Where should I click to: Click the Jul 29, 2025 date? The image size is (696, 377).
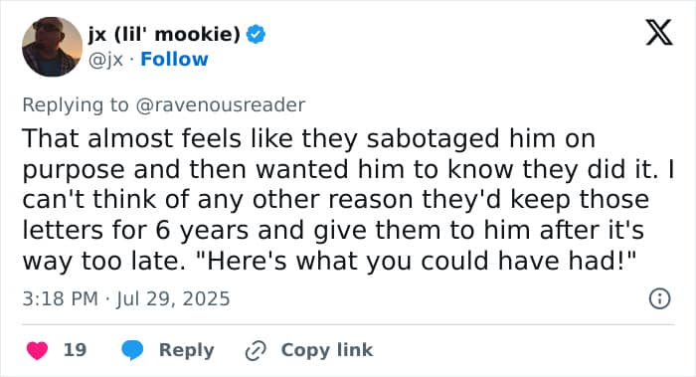coord(173,298)
